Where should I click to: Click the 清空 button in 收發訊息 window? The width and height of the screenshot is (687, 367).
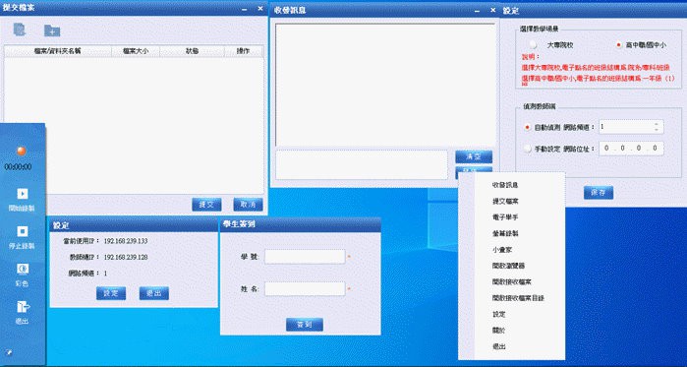474,156
